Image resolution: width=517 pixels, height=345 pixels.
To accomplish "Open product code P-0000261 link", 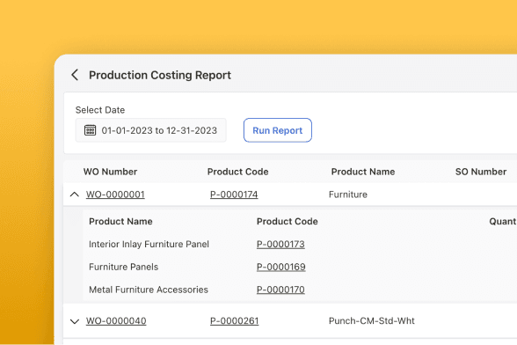I will click(235, 321).
